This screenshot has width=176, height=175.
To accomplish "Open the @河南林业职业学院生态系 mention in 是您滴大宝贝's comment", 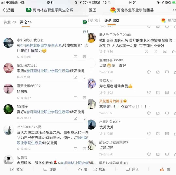I will click(x=48, y=71).
